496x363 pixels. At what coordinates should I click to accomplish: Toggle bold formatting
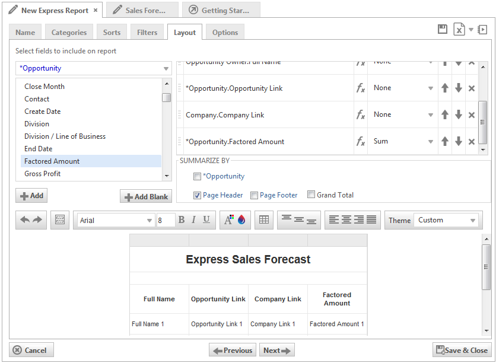[x=182, y=220]
